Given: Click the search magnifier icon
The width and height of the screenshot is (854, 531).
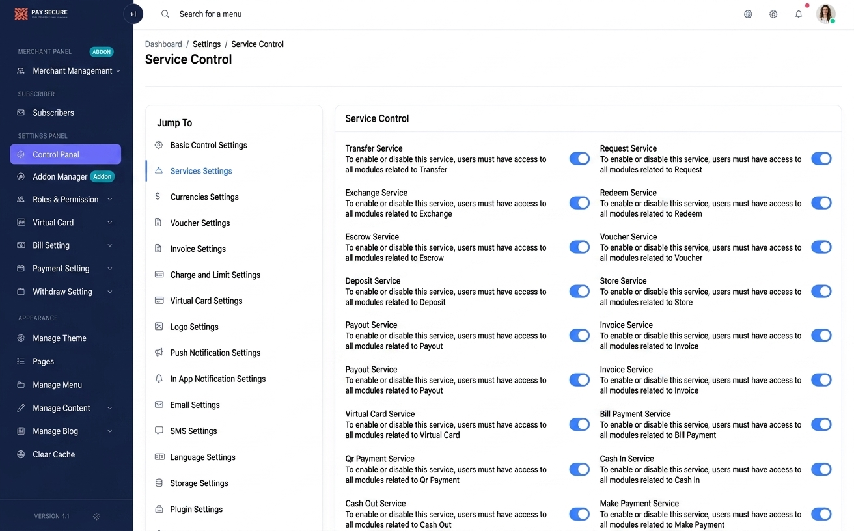Looking at the screenshot, I should [x=165, y=14].
